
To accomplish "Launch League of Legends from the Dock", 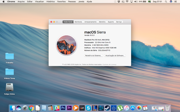I will [x=95, y=108].
